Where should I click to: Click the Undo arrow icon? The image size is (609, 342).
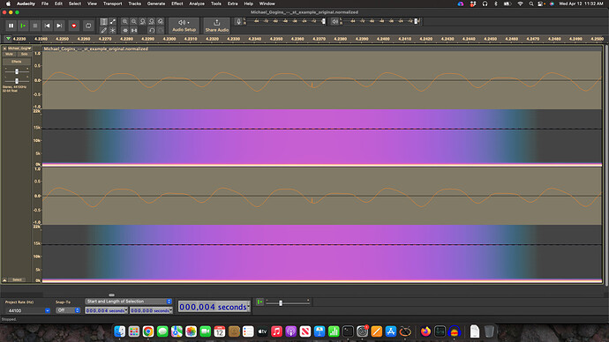152,30
